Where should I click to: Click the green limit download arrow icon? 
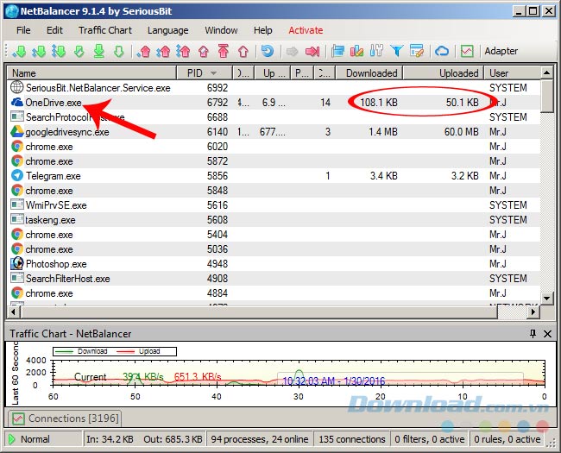(x=79, y=51)
